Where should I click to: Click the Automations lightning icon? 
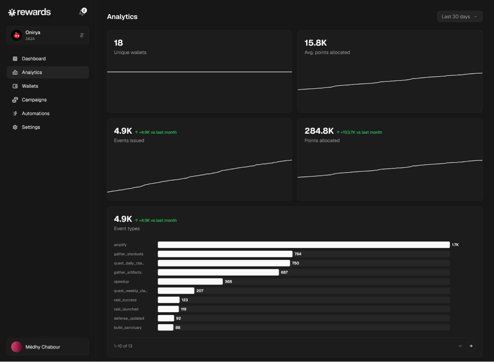click(x=15, y=114)
